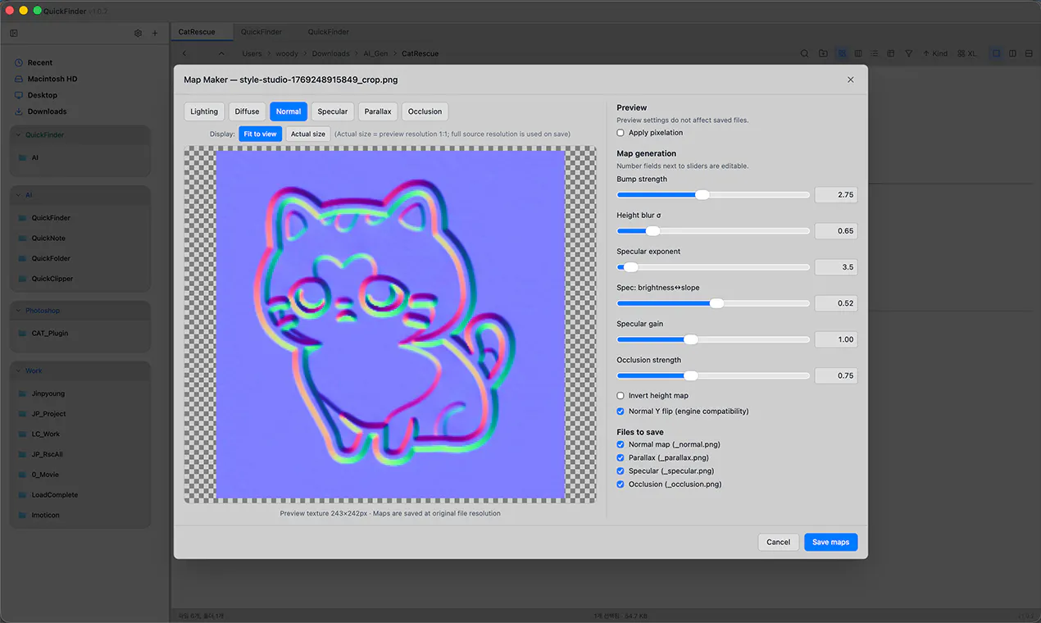Click AI_Gen in the path breadcrumb
The image size is (1041, 623).
point(375,53)
